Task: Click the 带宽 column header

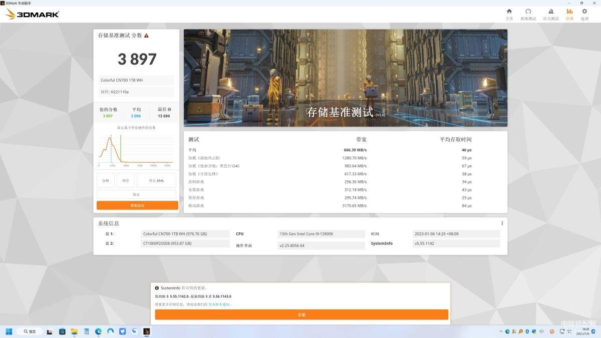Action: (361, 139)
